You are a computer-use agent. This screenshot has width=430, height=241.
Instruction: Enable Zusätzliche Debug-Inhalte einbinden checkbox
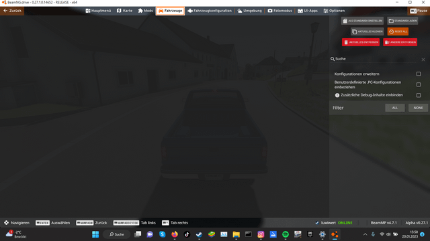point(419,95)
